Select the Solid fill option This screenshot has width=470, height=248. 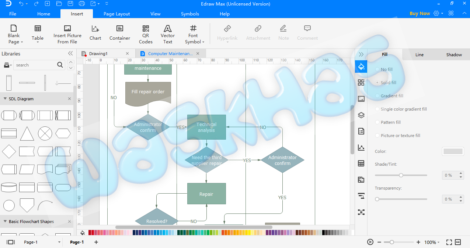coord(386,83)
